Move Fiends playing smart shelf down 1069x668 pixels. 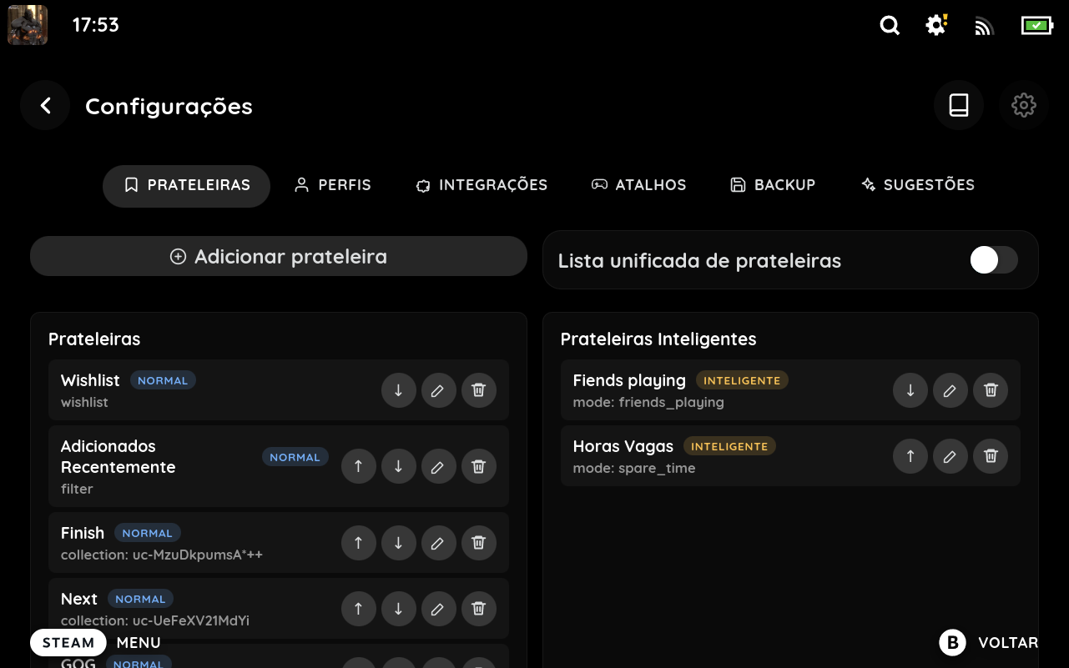(910, 390)
